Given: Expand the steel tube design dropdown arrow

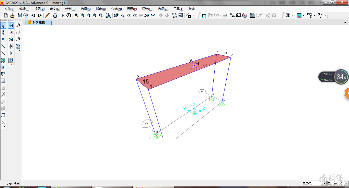Looking at the screenshot, I should [x=314, y=16].
